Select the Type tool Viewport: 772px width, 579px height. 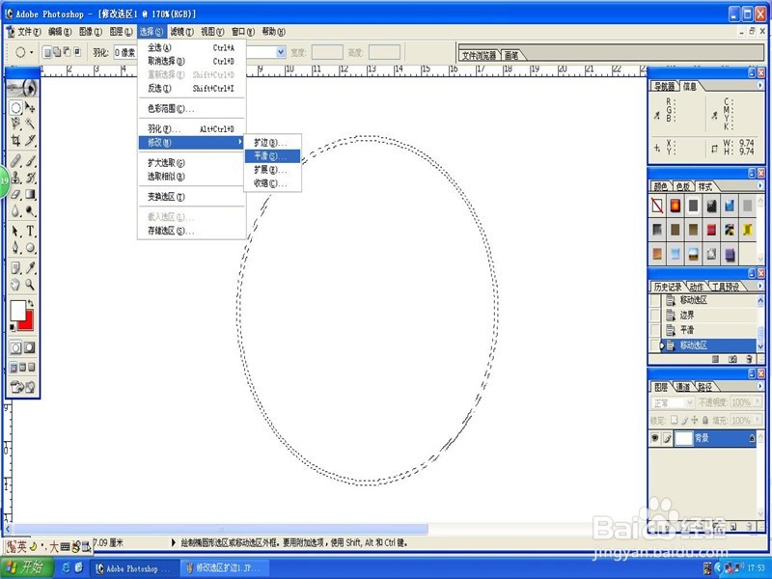(30, 231)
